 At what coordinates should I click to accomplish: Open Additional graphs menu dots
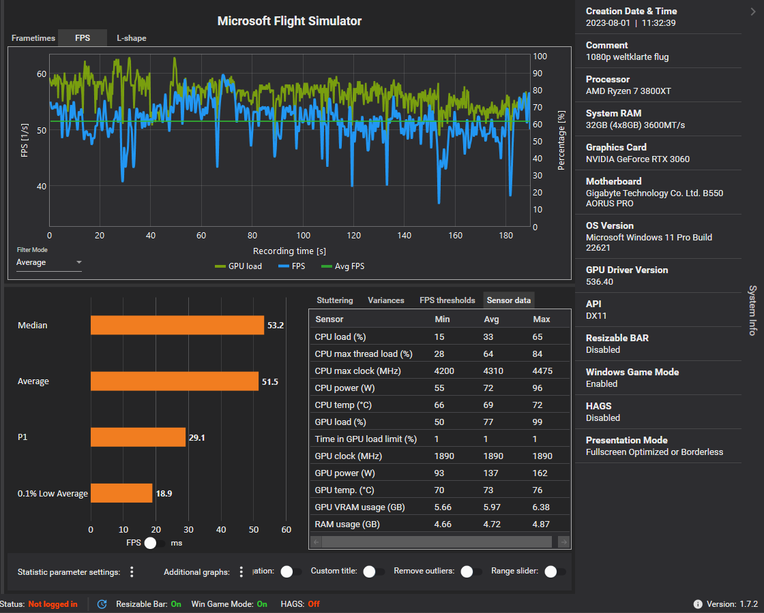point(241,571)
